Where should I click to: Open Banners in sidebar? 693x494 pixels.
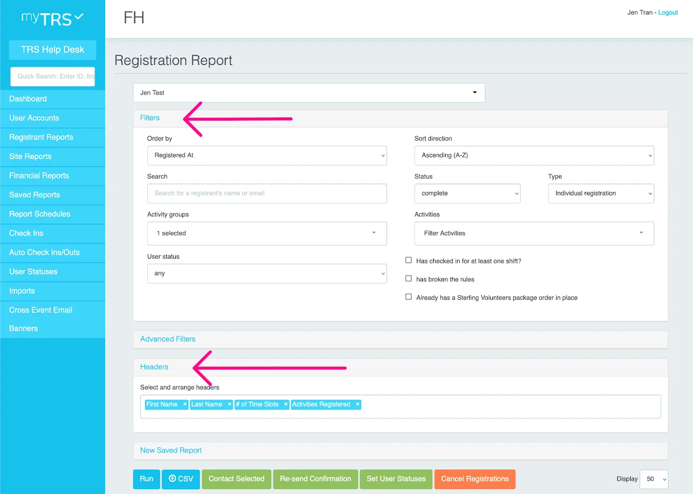[53, 328]
